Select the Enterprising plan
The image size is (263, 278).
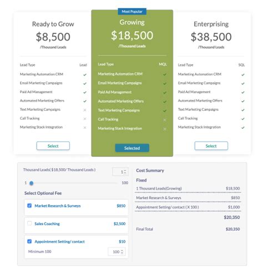coord(211,146)
